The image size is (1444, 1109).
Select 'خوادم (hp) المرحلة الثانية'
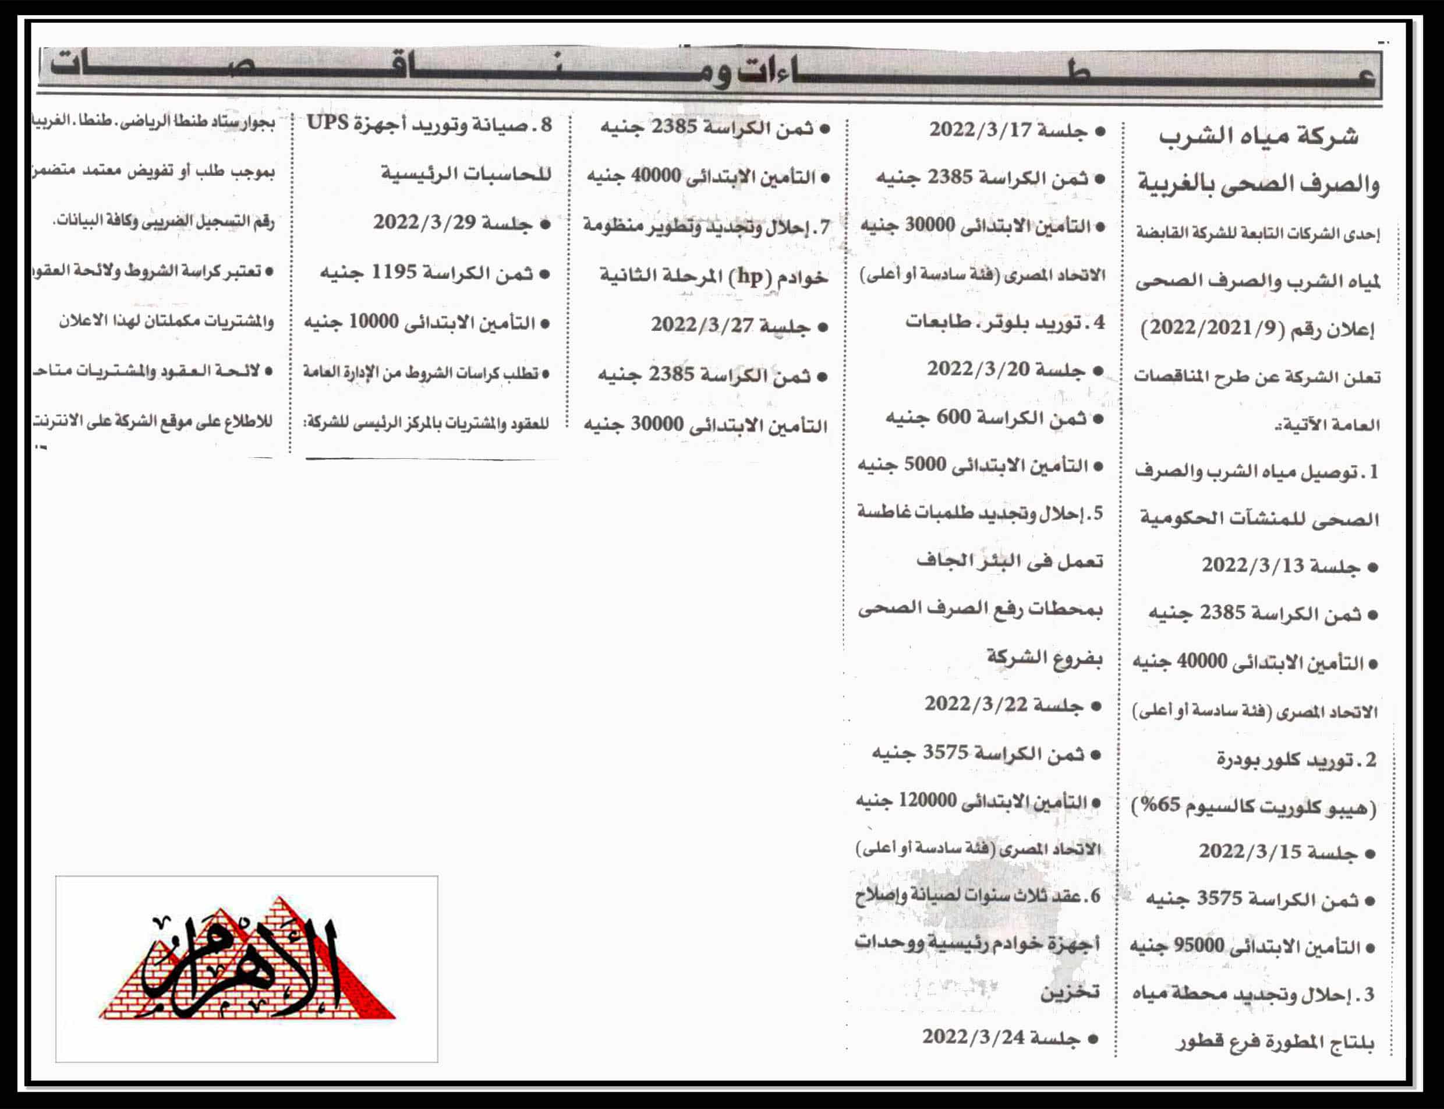click(713, 277)
